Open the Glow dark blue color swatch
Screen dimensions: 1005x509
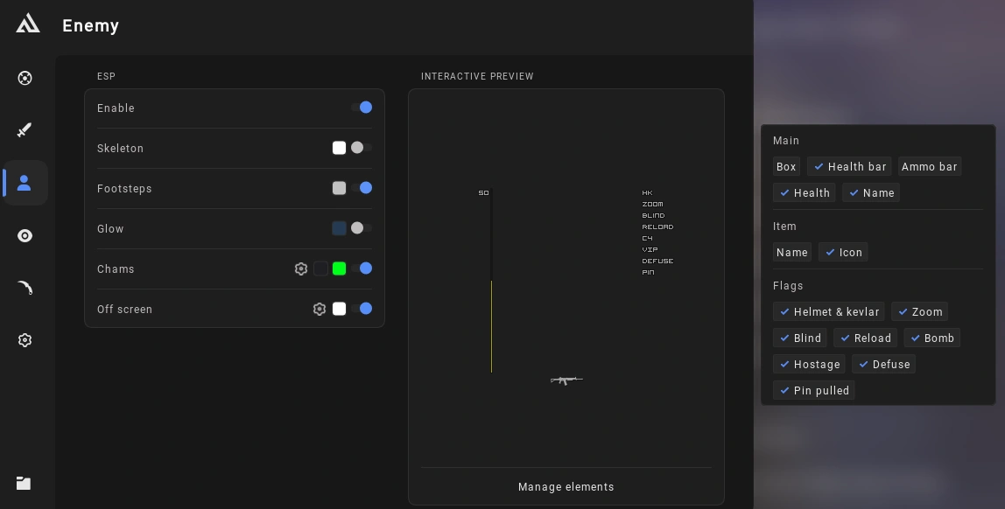tap(339, 228)
